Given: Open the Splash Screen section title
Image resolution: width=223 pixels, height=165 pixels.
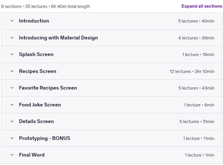Looking at the screenshot, I should point(36,54).
